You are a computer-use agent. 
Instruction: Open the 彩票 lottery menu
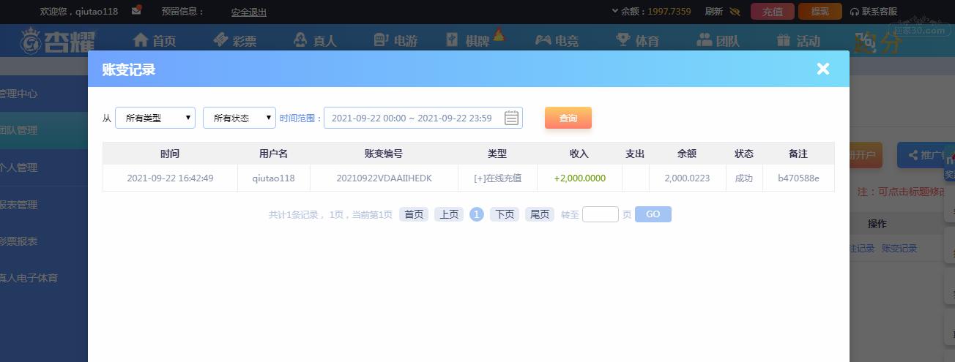[234, 40]
